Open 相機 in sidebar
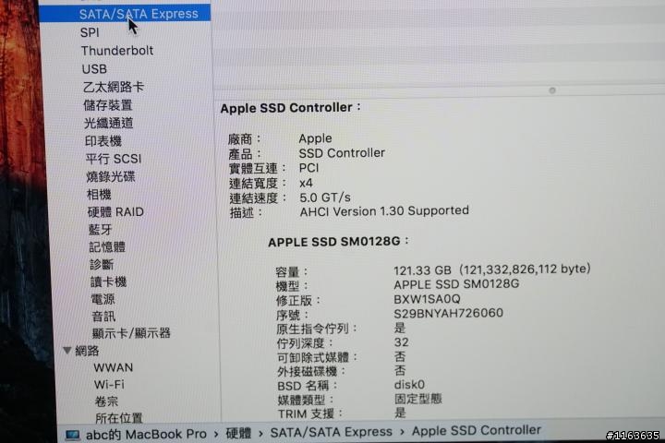This screenshot has height=443, width=665. (99, 194)
